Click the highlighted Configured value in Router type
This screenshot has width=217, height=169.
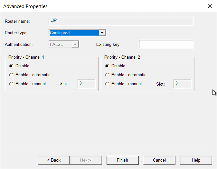tap(73, 33)
